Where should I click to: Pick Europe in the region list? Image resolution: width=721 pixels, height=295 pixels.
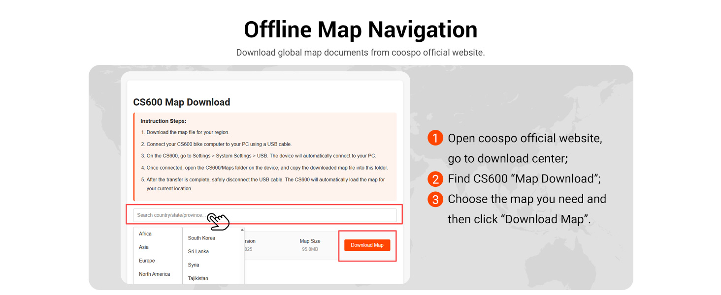147,261
